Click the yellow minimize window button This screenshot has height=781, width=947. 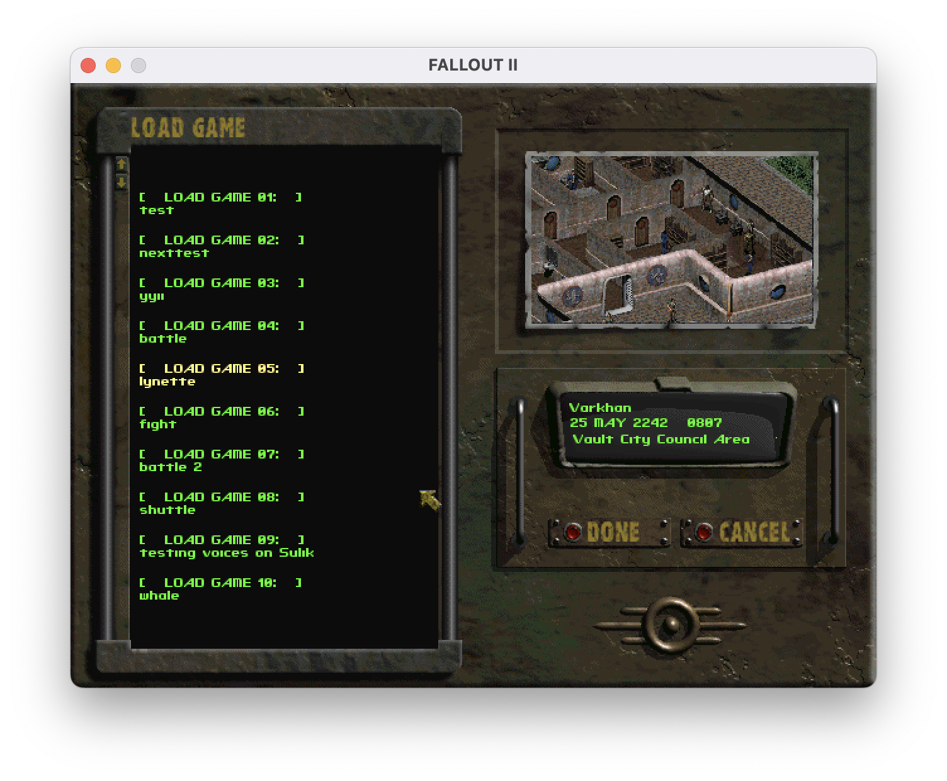pyautogui.click(x=113, y=66)
